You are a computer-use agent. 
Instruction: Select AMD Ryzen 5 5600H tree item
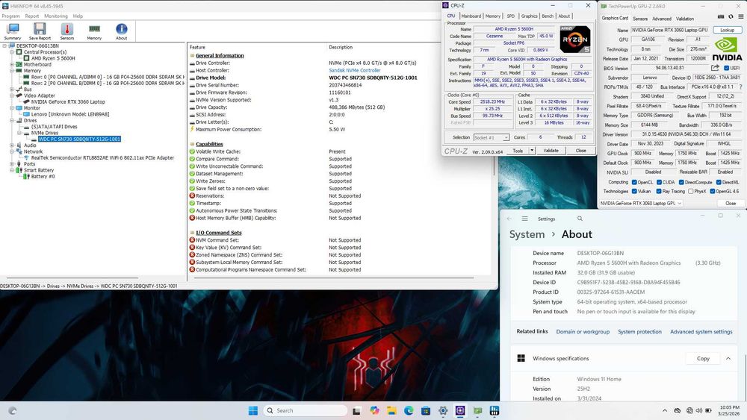53,58
